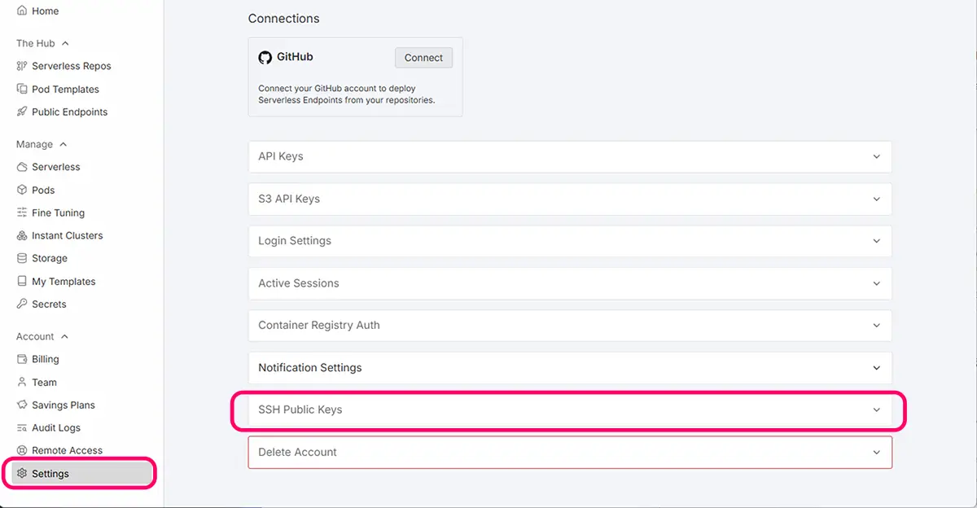Viewport: 977px width, 508px height.
Task: Click the Public Endpoints rocket icon
Action: pyautogui.click(x=22, y=112)
